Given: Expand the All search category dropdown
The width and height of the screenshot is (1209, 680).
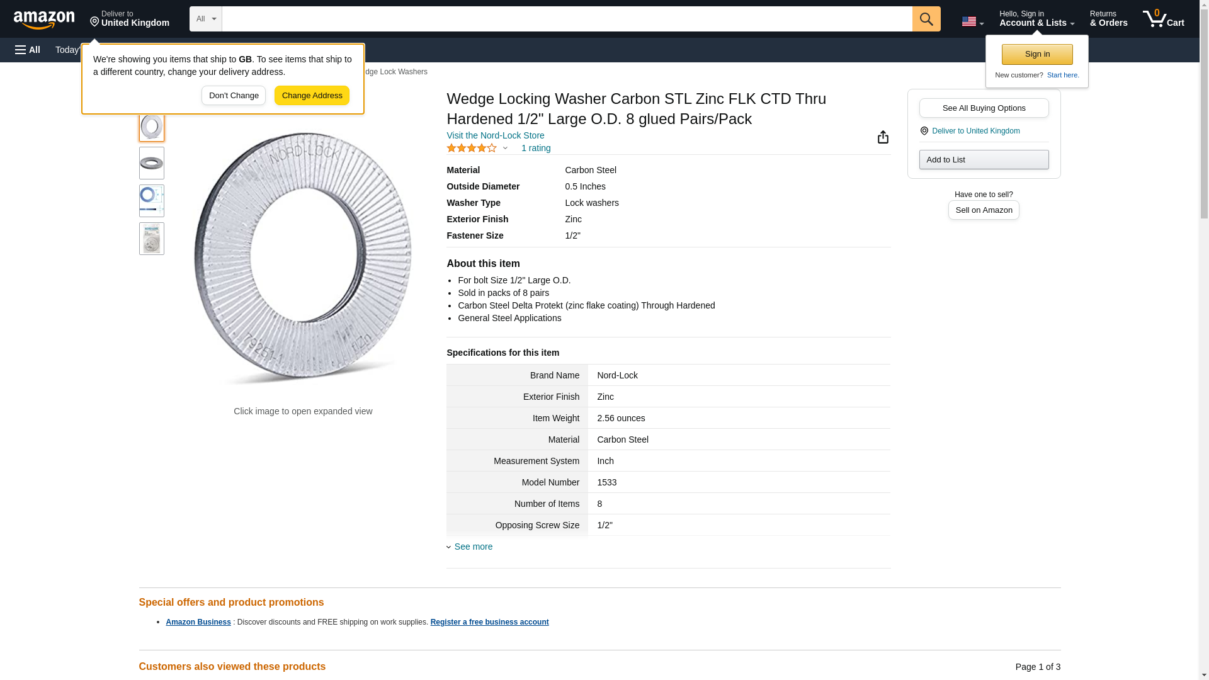Looking at the screenshot, I should coord(205,19).
